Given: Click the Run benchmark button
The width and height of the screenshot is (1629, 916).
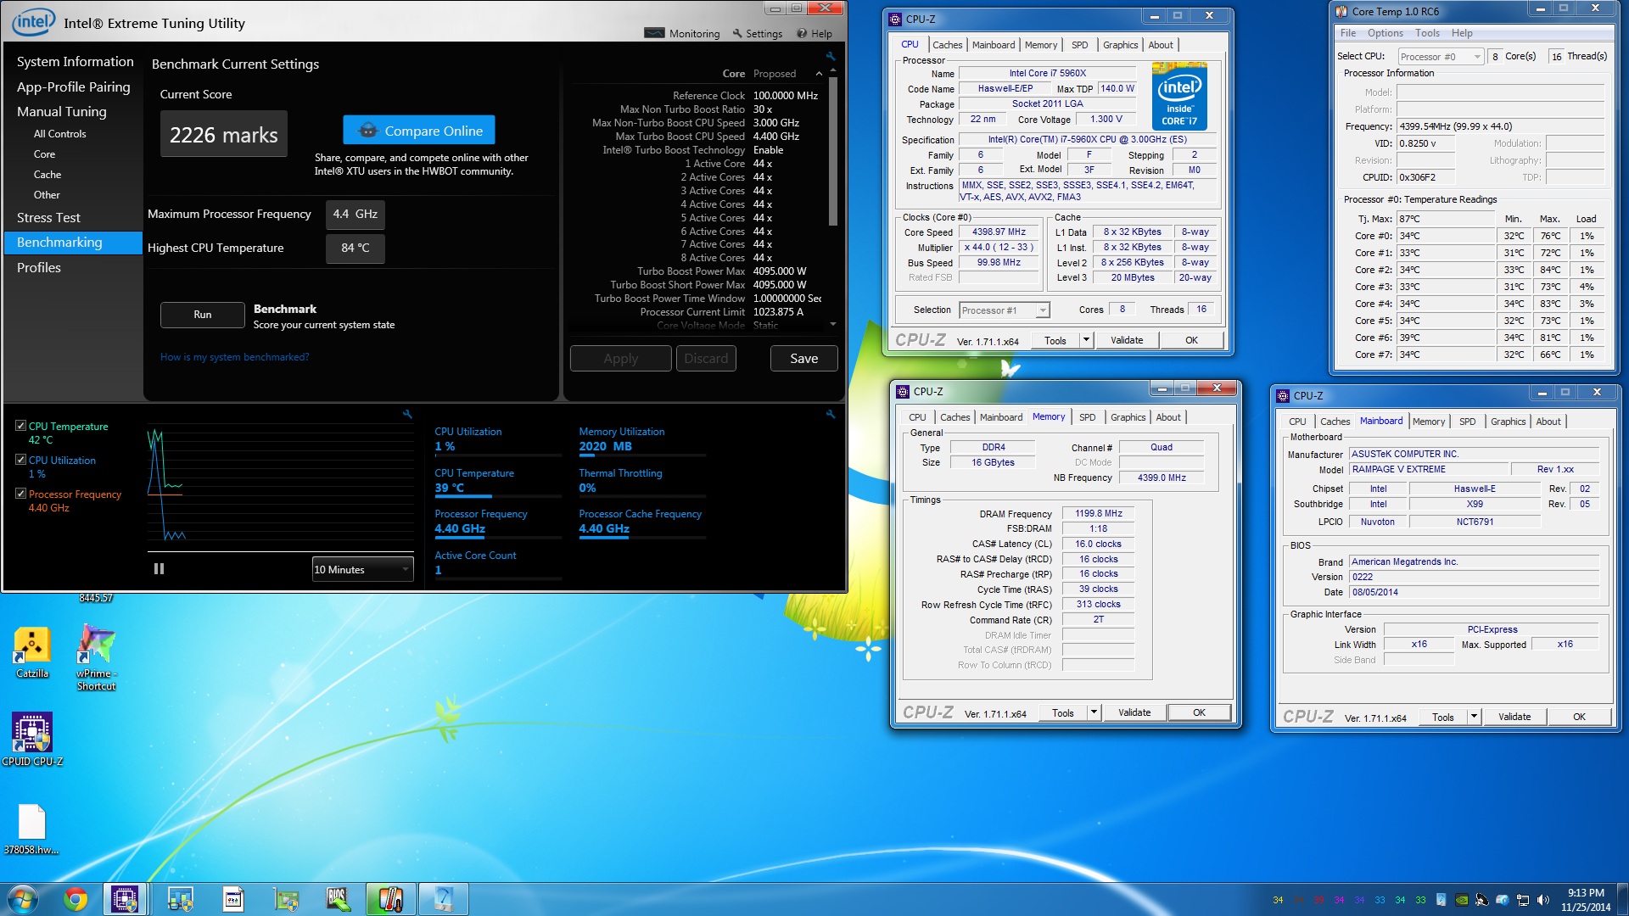Looking at the screenshot, I should point(202,315).
